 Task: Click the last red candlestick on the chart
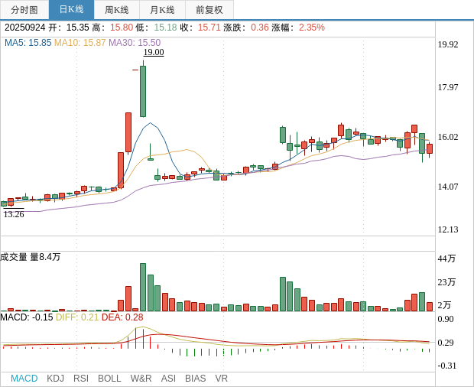click(430, 148)
